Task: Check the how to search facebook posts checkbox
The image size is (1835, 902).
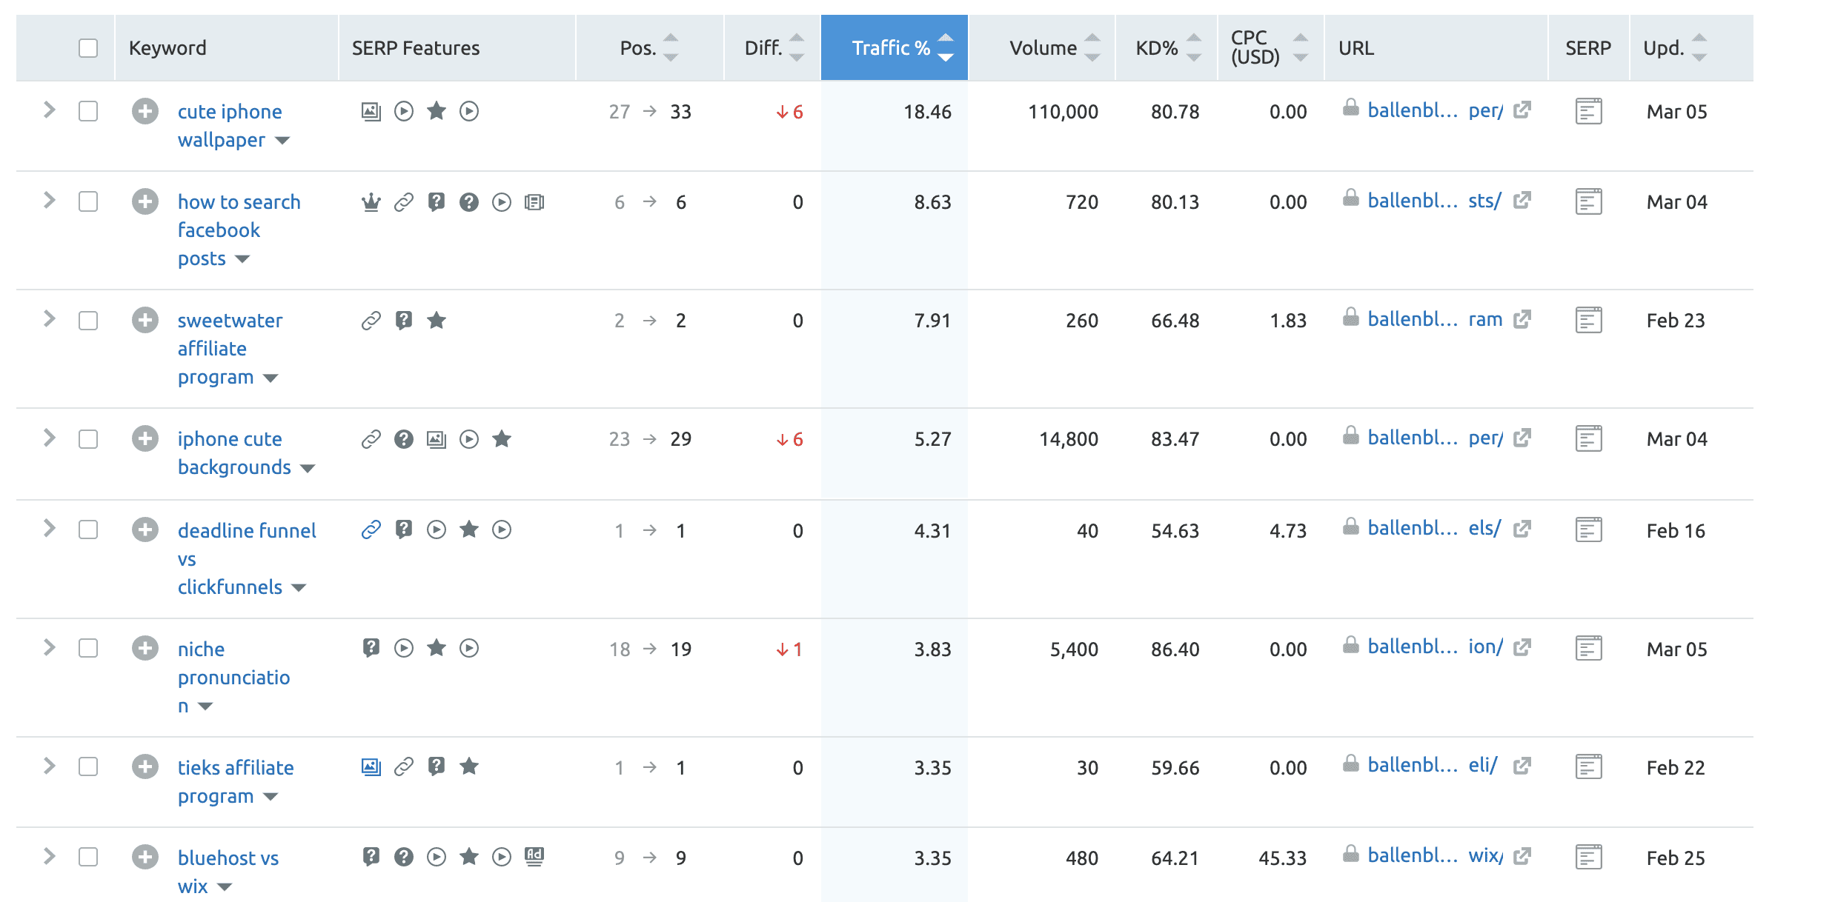Action: pyautogui.click(x=88, y=201)
